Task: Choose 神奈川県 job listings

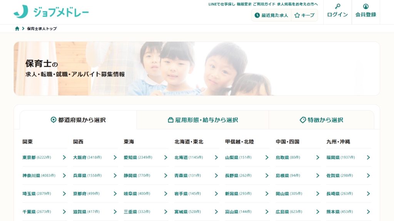Action: [x=31, y=176]
